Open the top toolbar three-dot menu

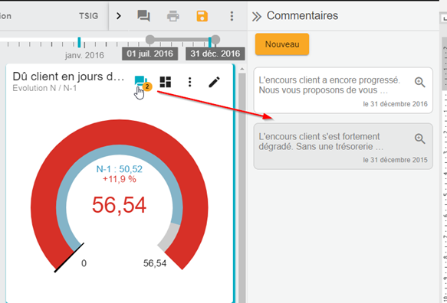(232, 16)
